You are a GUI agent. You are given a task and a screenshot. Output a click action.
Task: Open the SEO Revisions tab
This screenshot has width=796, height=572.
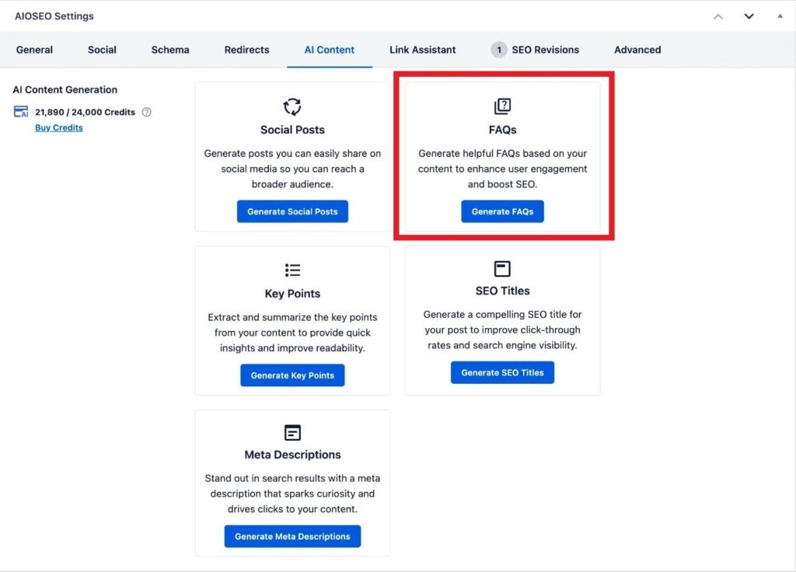tap(544, 49)
